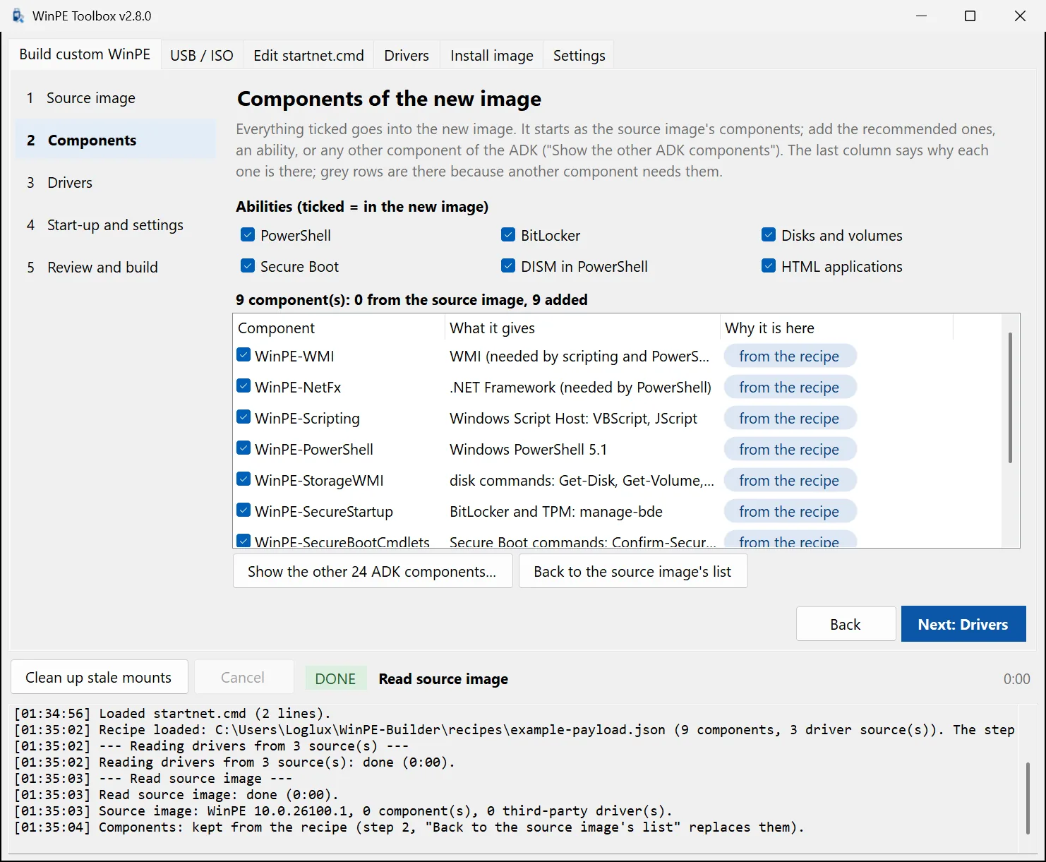The height and width of the screenshot is (862, 1046).
Task: Click the 'from the recipe' tag for WinPE-StorageWMI
Action: [790, 481]
